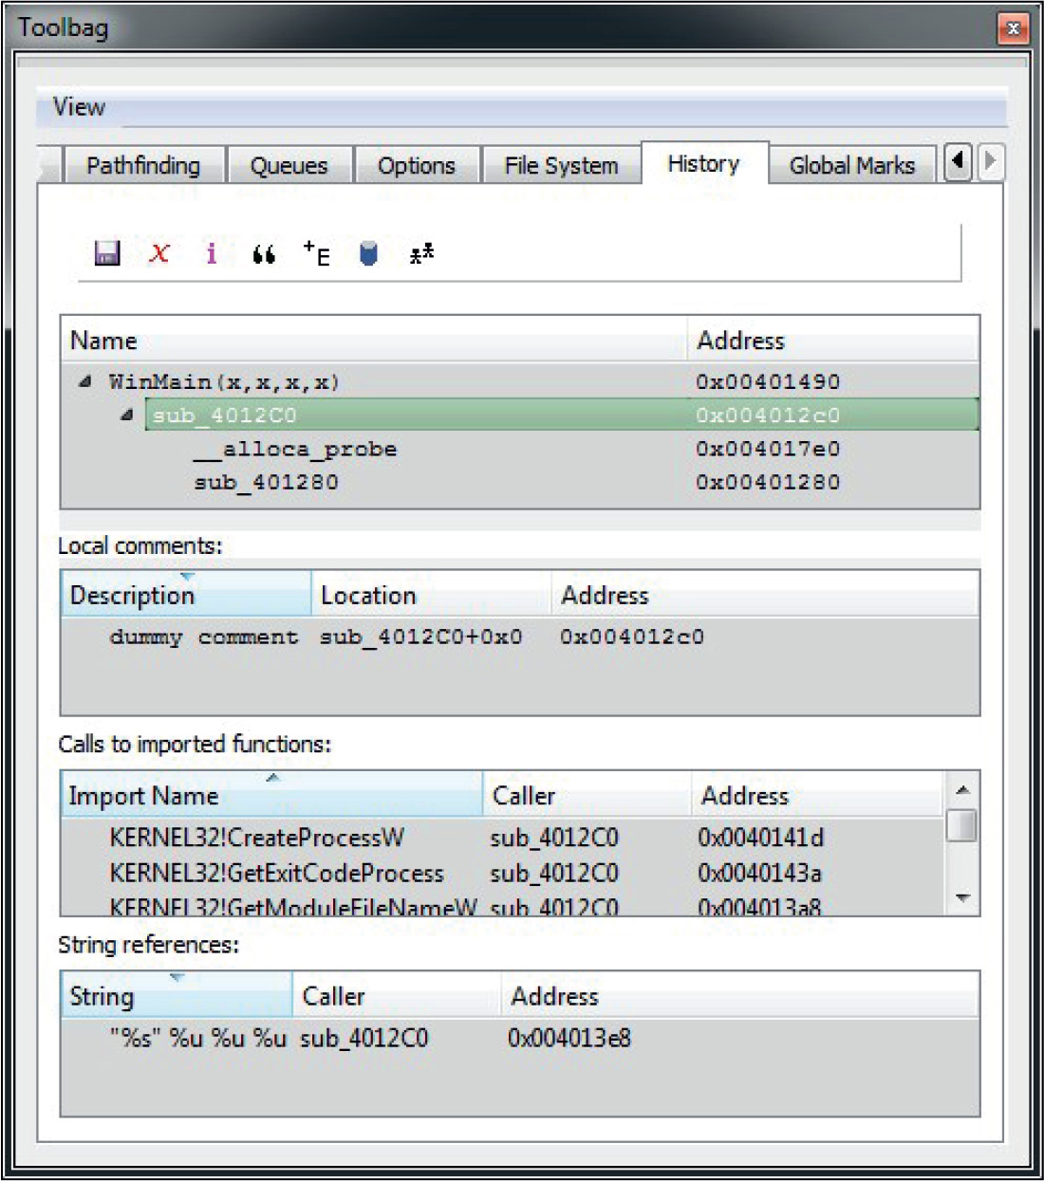
Task: Switch to the Pathfinding tab
Action: [x=143, y=166]
